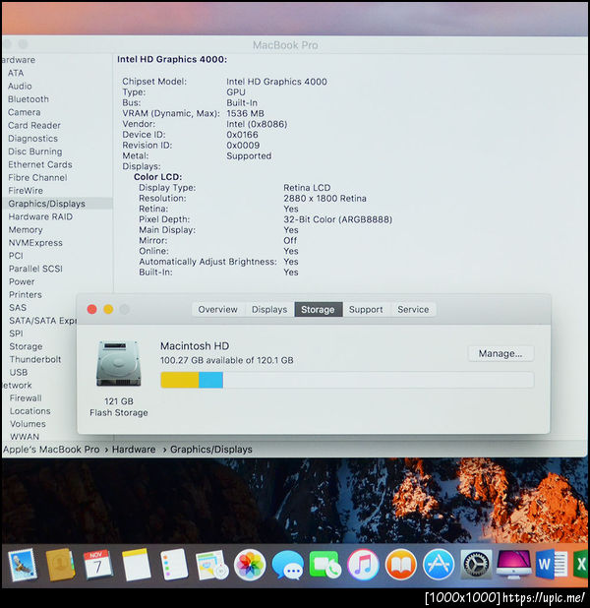
Task: Select FireWire in the sidebar
Action: 26,191
